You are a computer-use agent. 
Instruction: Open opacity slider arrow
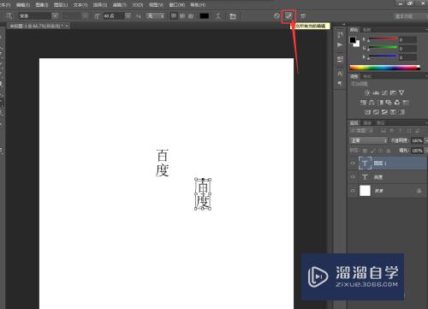426,140
